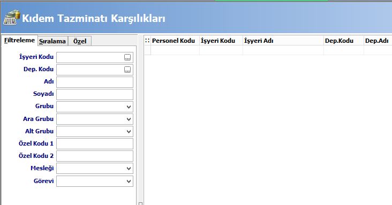Viewport: 392px width, 205px height.
Task: Open İşyeri Kodu lookup ellipsis button
Action: [127, 57]
